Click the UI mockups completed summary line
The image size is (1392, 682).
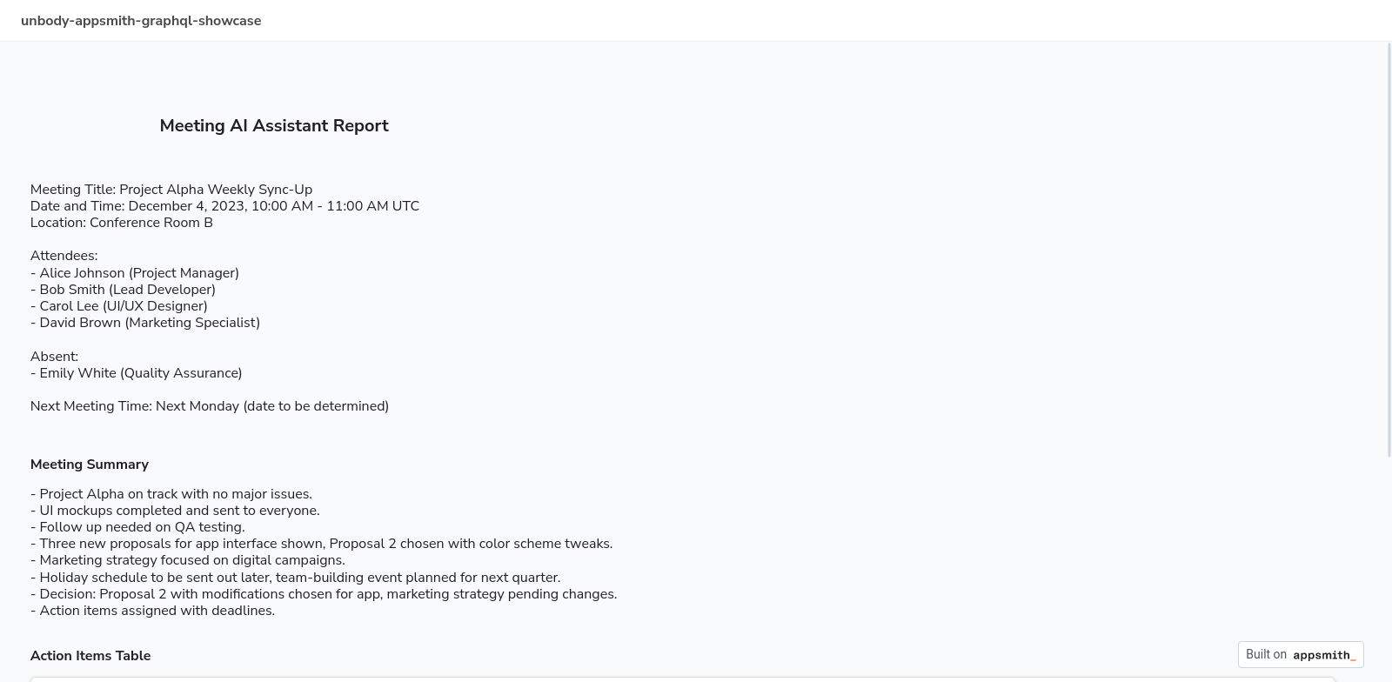tap(175, 511)
